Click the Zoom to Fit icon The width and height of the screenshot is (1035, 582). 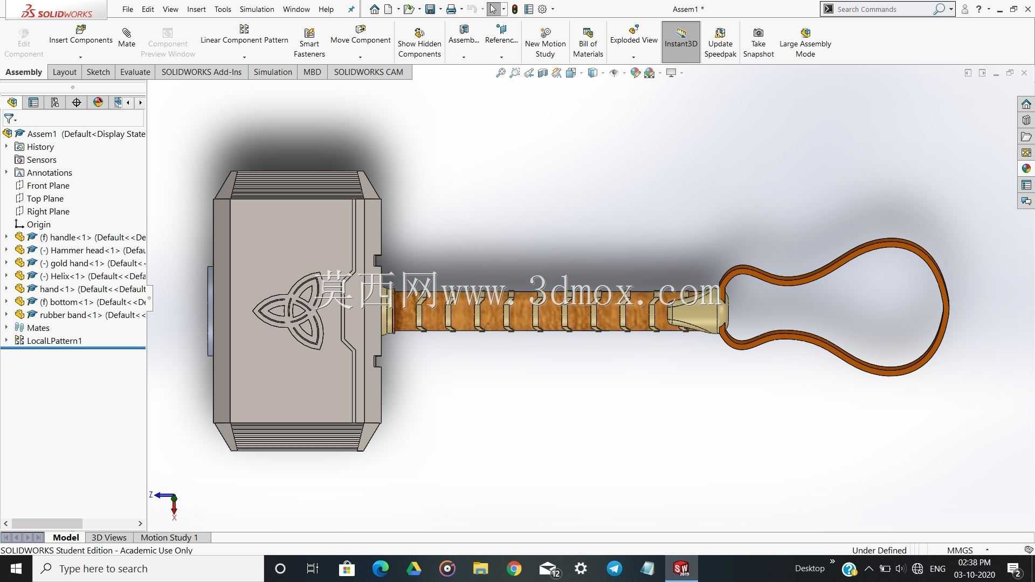(501, 73)
